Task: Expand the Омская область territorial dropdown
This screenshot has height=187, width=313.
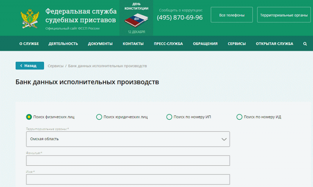Action: pos(128,139)
